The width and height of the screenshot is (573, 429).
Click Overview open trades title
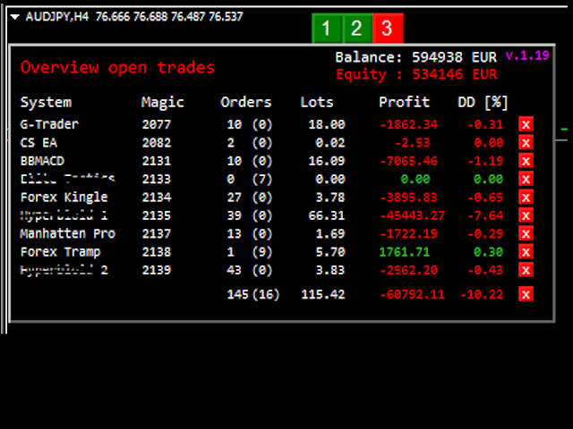(117, 68)
